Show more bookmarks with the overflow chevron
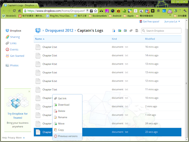Image resolution: width=189 pixels, height=142 pixels. (170, 15)
